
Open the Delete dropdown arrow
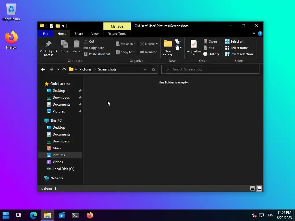tap(157, 44)
